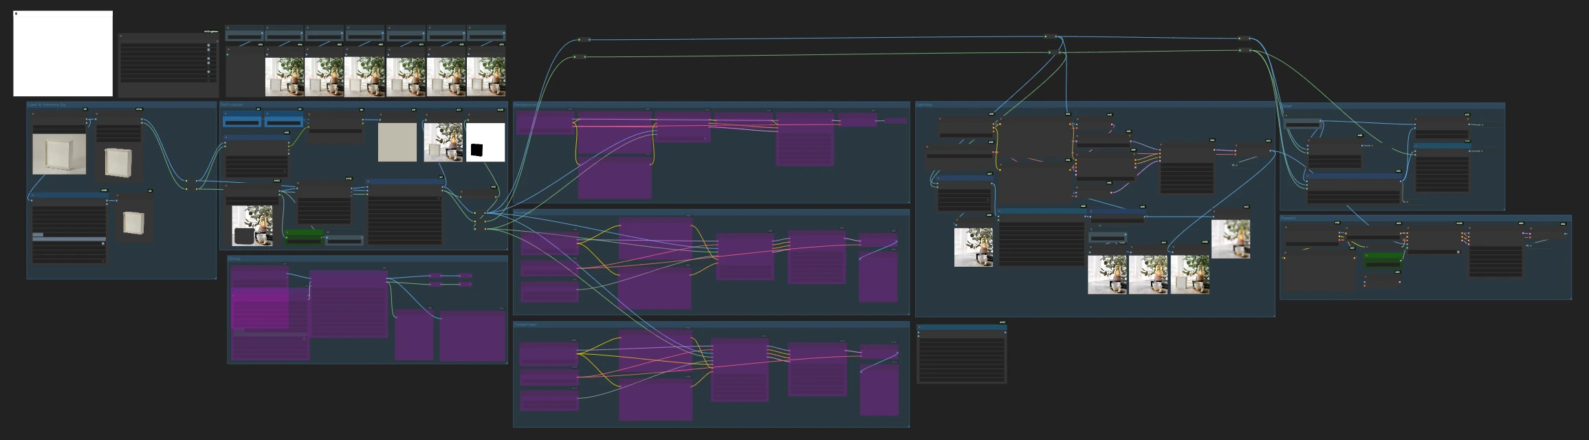
Task: Collapse the groups bypasser node with toggle list
Action: pos(122,36)
